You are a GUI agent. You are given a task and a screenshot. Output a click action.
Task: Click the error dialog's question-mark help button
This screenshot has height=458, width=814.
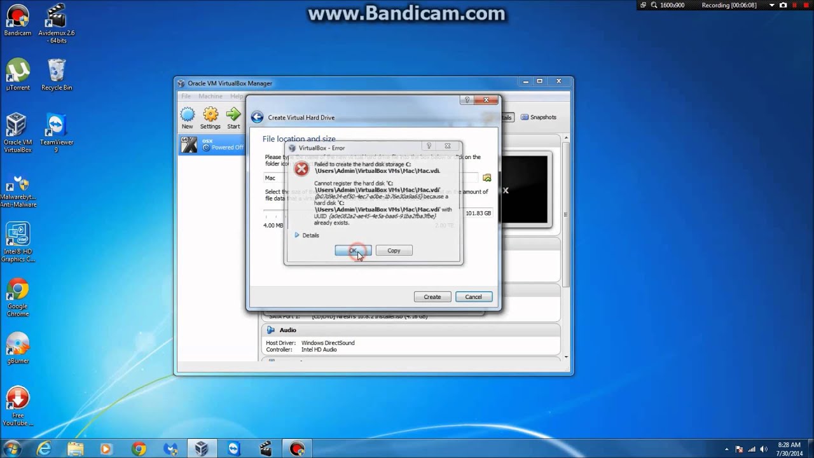(429, 146)
